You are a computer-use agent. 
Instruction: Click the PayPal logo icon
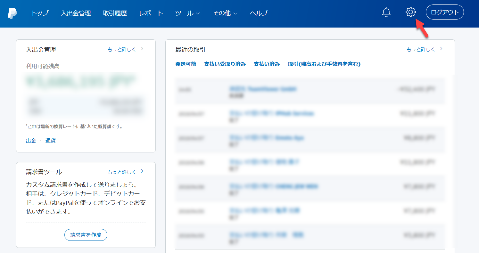[12, 13]
